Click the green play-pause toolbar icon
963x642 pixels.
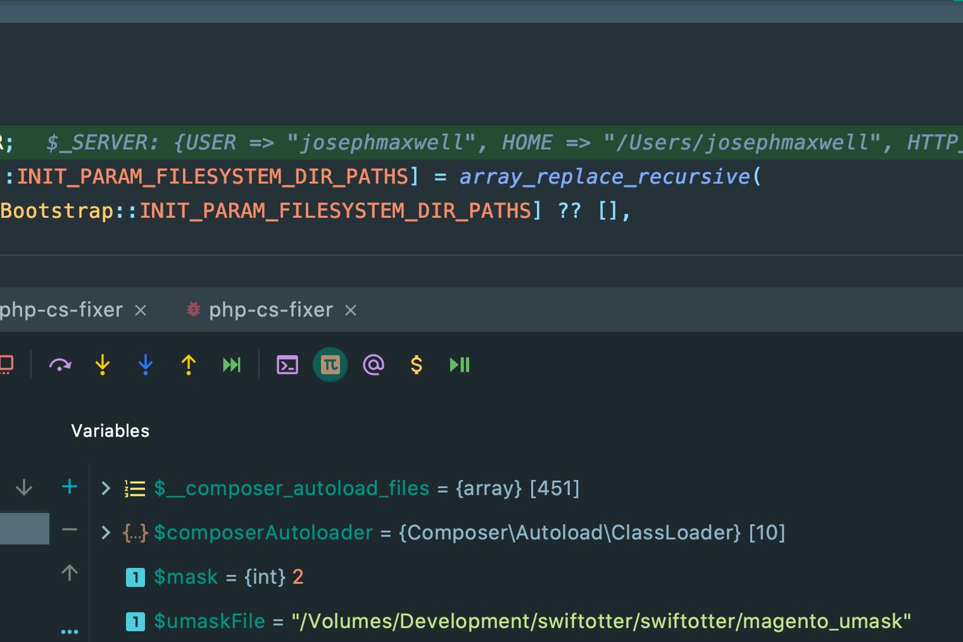tap(460, 365)
